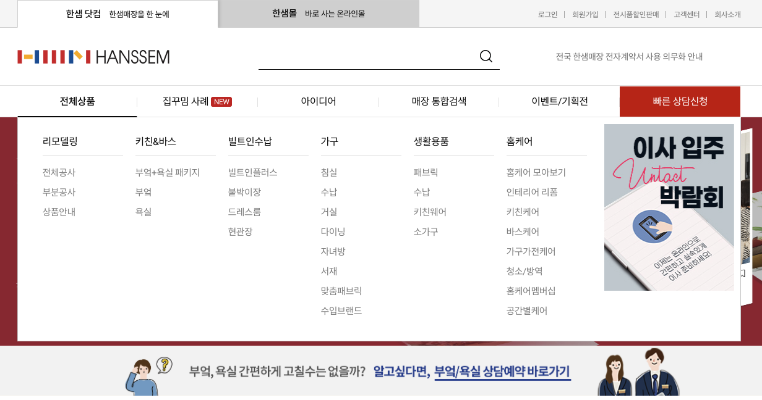Open 수납 under 생활용품
The height and width of the screenshot is (400, 762).
[422, 192]
